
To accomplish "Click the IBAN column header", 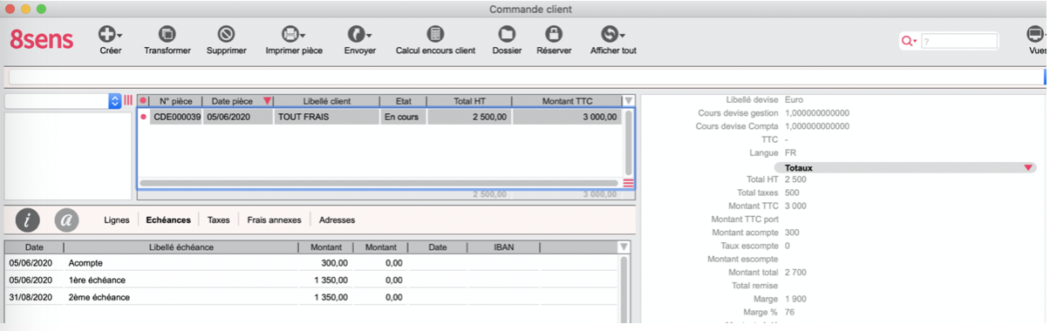I will pos(504,247).
